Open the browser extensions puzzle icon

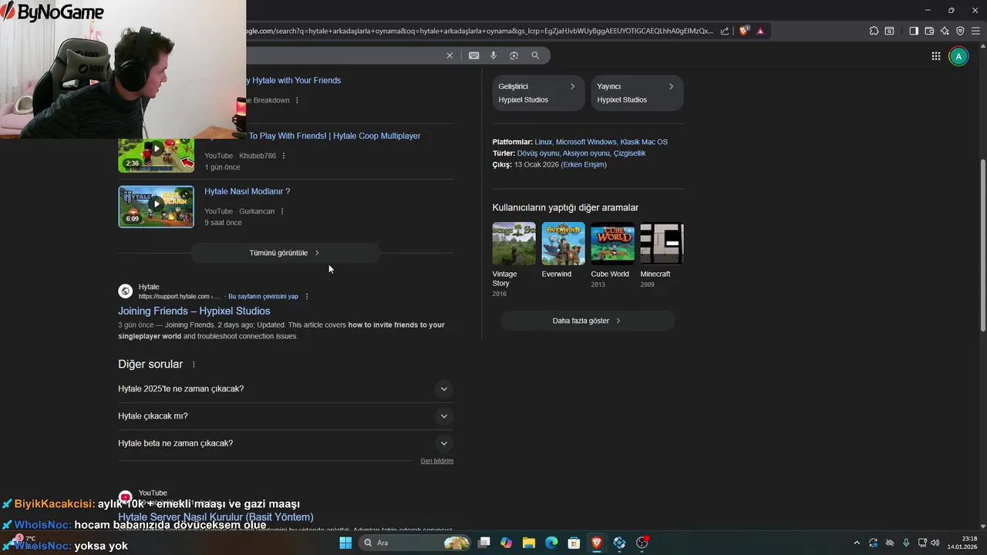[x=874, y=31]
